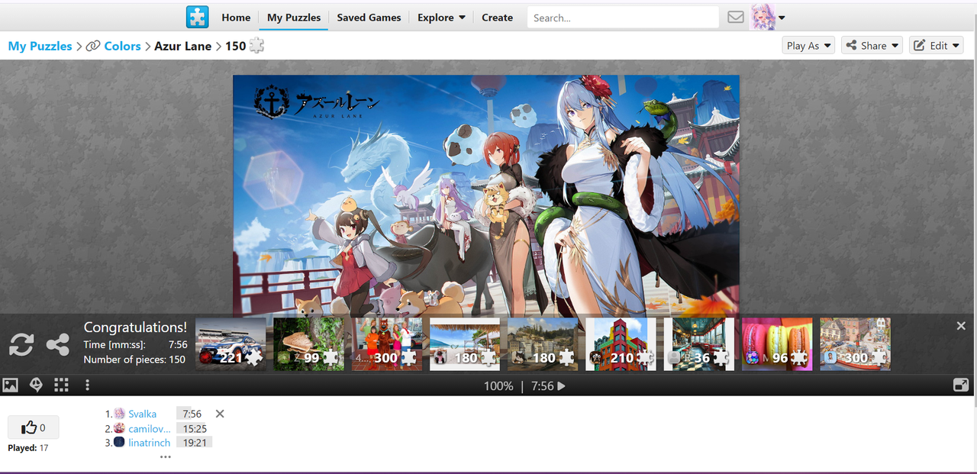Open the 221-piece rally car puzzle
This screenshot has width=977, height=474.
tap(231, 344)
